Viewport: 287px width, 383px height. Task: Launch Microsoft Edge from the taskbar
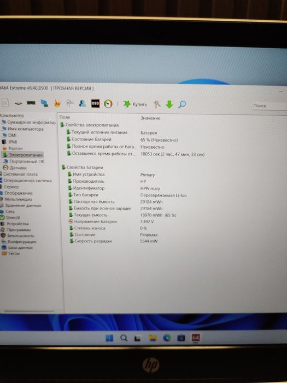[x=167, y=338]
